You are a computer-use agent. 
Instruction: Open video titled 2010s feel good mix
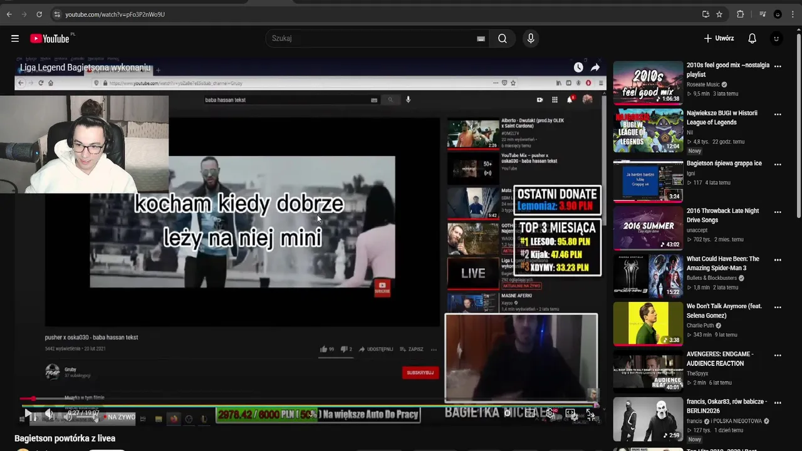(727, 70)
